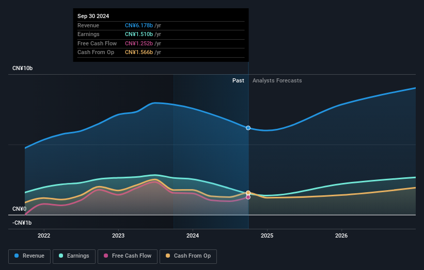Click the Cash From Op label in tooltip
The image size is (424, 270).
[x=96, y=53]
